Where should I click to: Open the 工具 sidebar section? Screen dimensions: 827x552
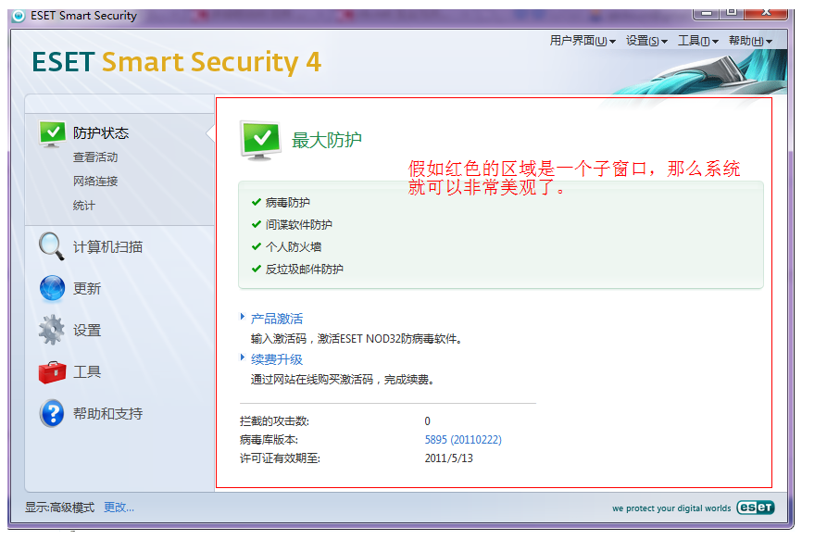(86, 371)
